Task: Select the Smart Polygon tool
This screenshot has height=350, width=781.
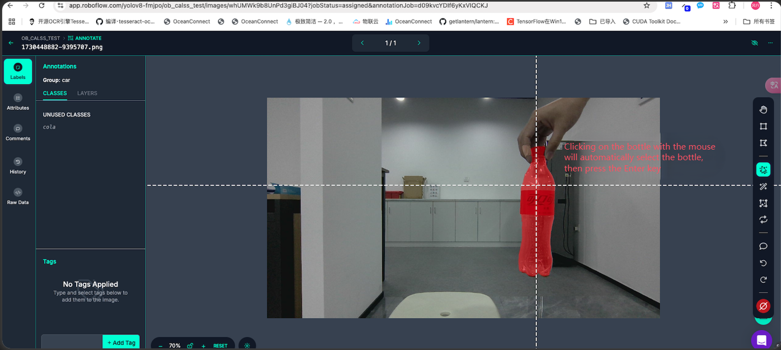Action: 763,170
